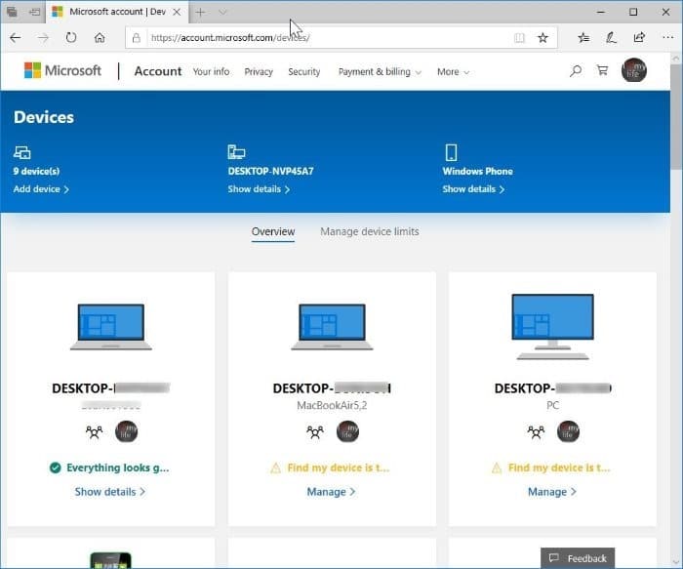This screenshot has height=569, width=683.
Task: Maximize the browser window
Action: (633, 12)
